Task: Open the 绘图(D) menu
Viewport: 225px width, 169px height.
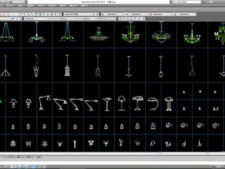Action: (31, 6)
